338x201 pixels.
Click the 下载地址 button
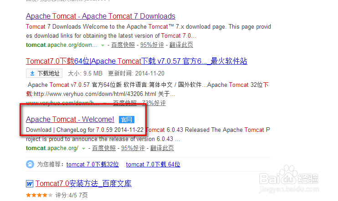click(44, 73)
